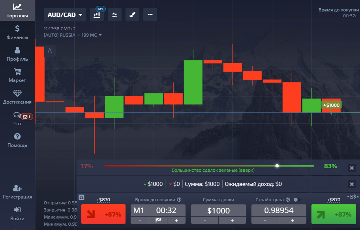360x230 pixels.
Task: Toggle the A auto-scale chart button
Action: (x=50, y=50)
